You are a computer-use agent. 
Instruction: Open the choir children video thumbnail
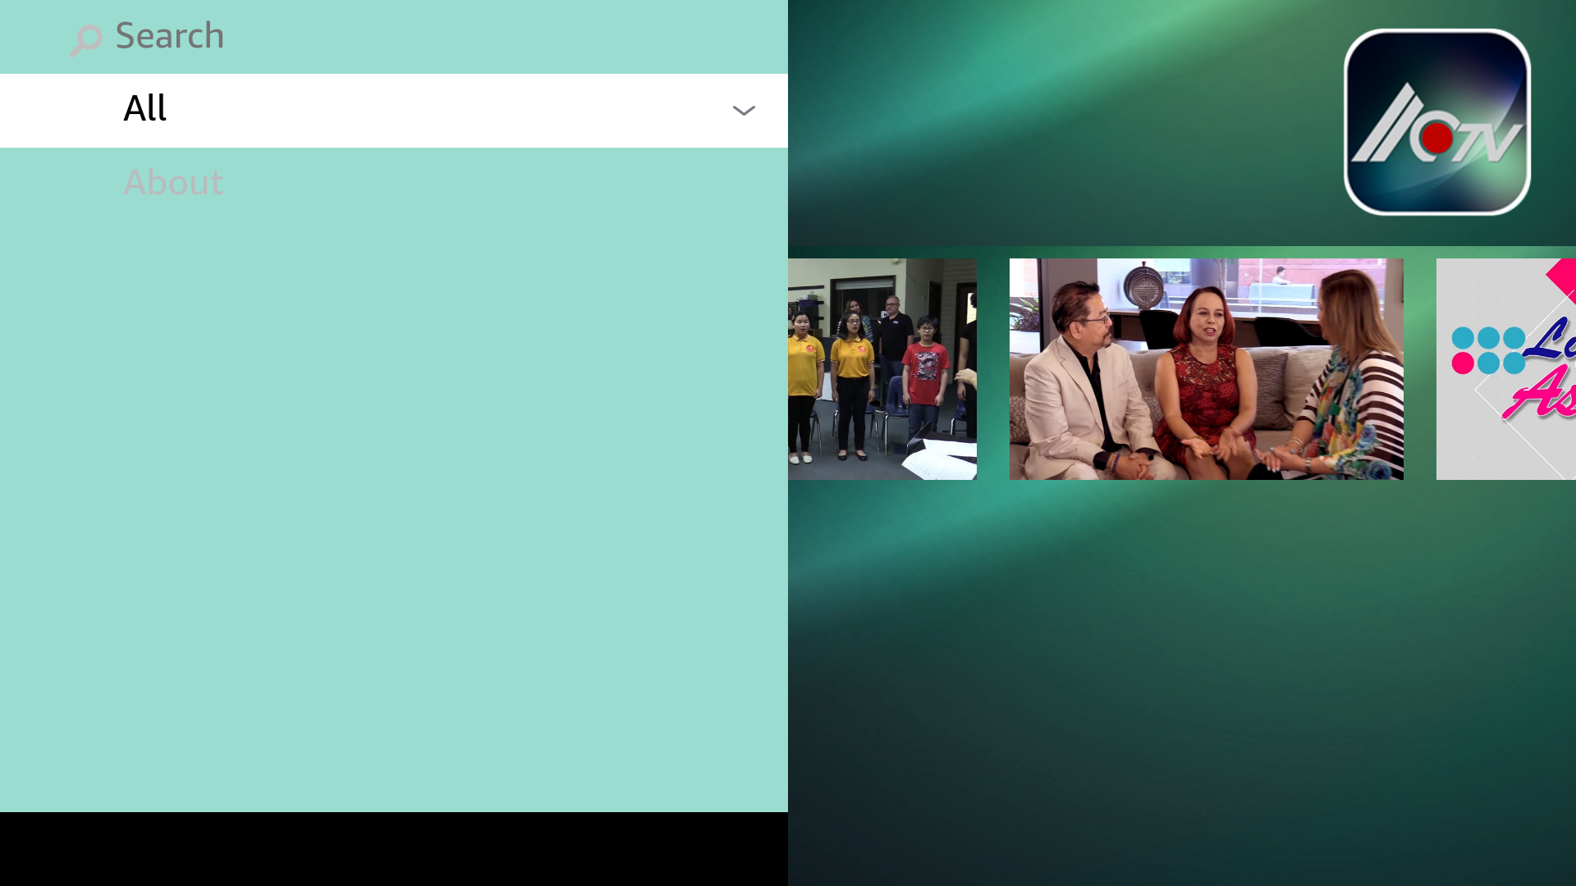coord(882,369)
